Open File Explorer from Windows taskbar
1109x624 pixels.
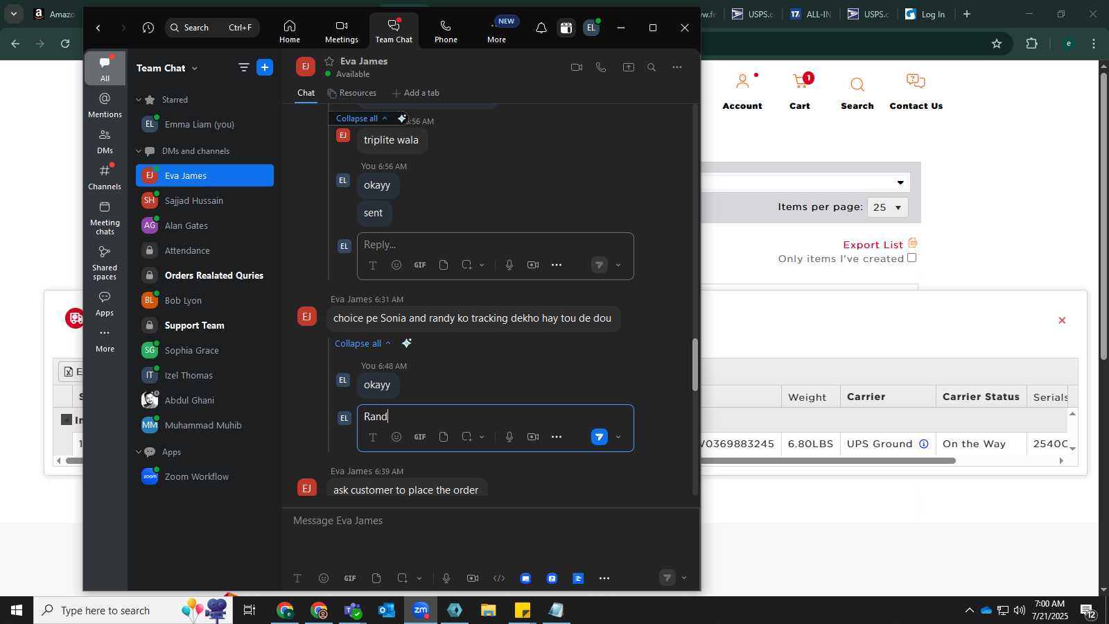coord(489,610)
